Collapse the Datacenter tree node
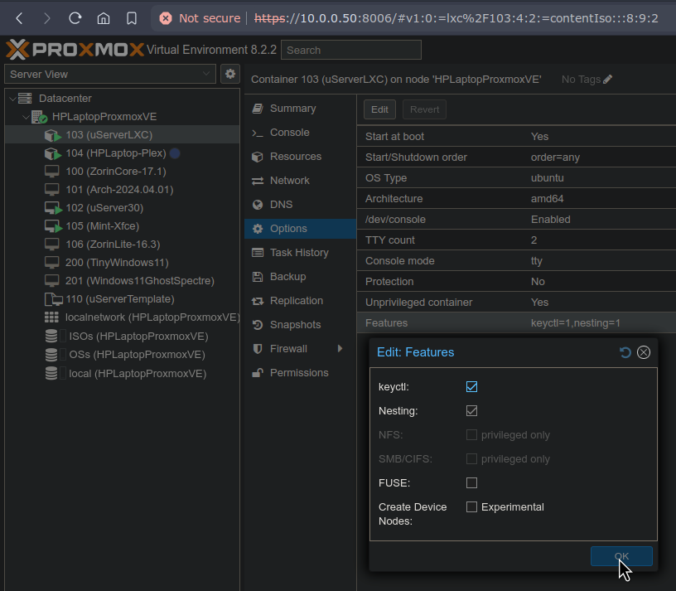Image resolution: width=676 pixels, height=591 pixels. (x=12, y=99)
